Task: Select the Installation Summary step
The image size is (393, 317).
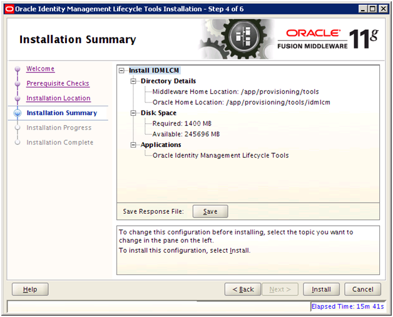Action: [x=62, y=113]
